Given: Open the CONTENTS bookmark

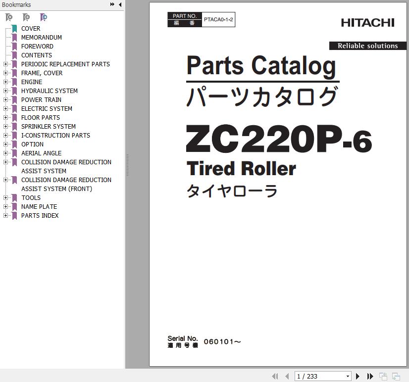Looking at the screenshot, I should [x=37, y=55].
